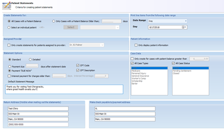Select Cash in case types list

[x=149, y=68]
